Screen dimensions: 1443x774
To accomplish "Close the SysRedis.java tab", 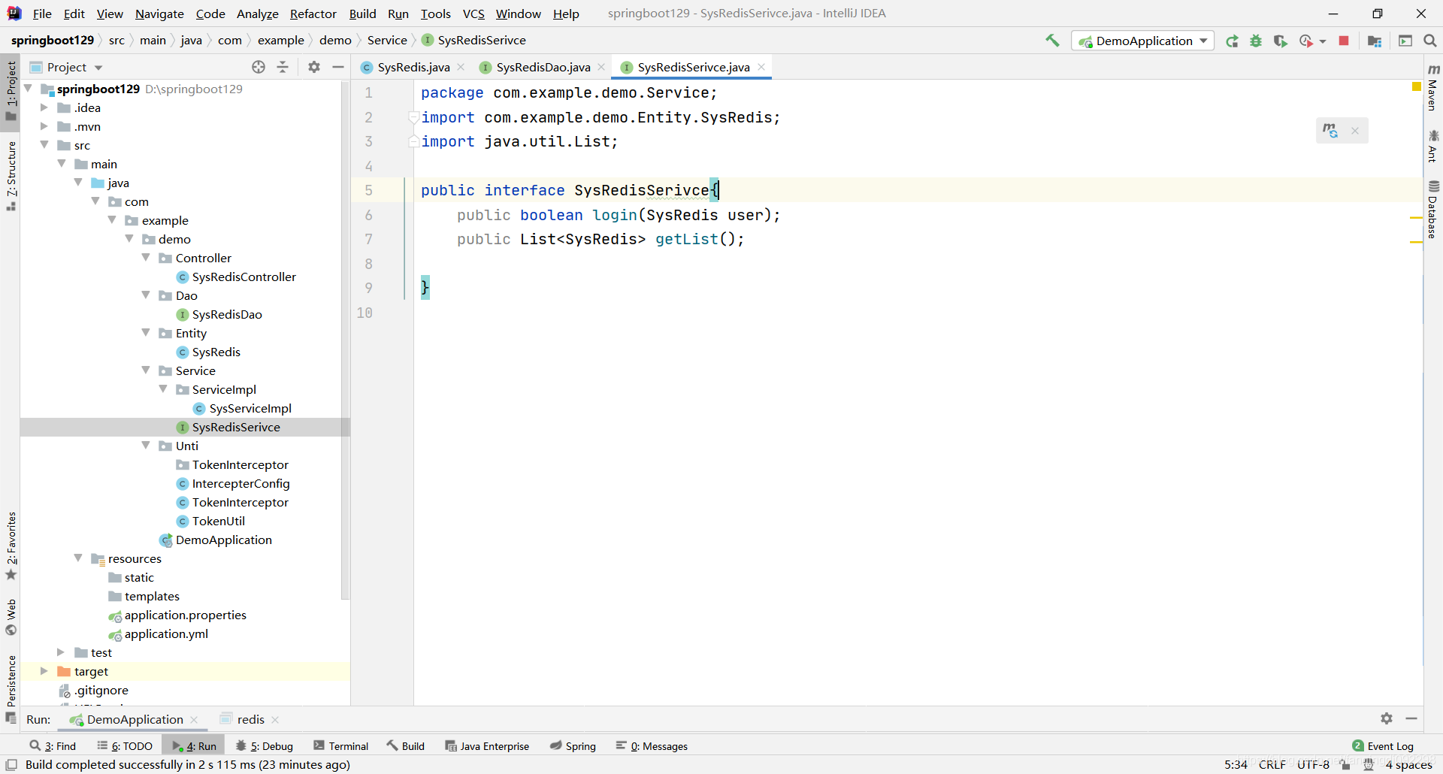I will [461, 67].
